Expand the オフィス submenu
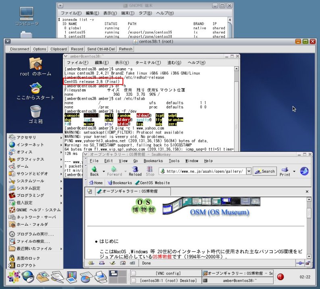This screenshot has width=320, height=289. (35, 152)
